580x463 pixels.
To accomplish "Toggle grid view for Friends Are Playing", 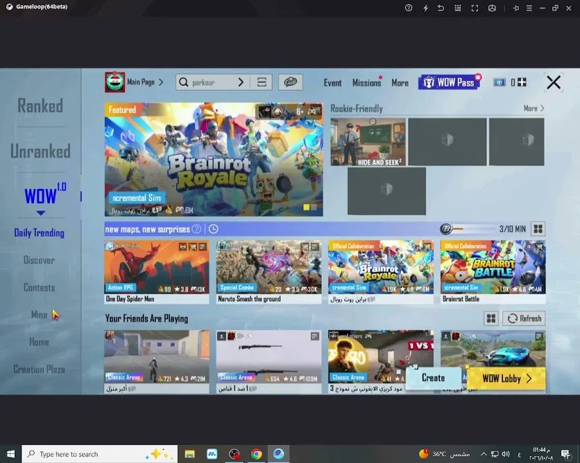I will coord(491,318).
